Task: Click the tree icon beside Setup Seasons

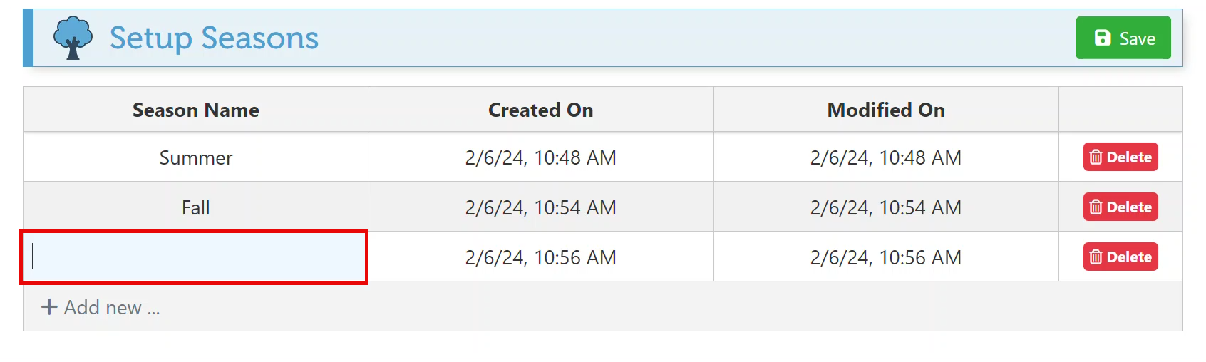Action: coord(73,38)
